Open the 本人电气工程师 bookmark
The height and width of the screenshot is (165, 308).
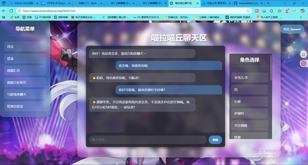pos(269,17)
